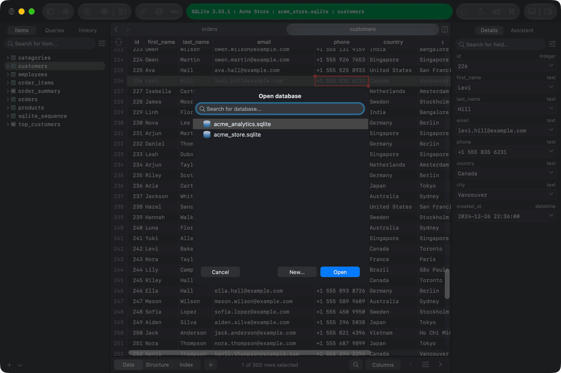Click the search magnifier icon in bottom bar

356,365
